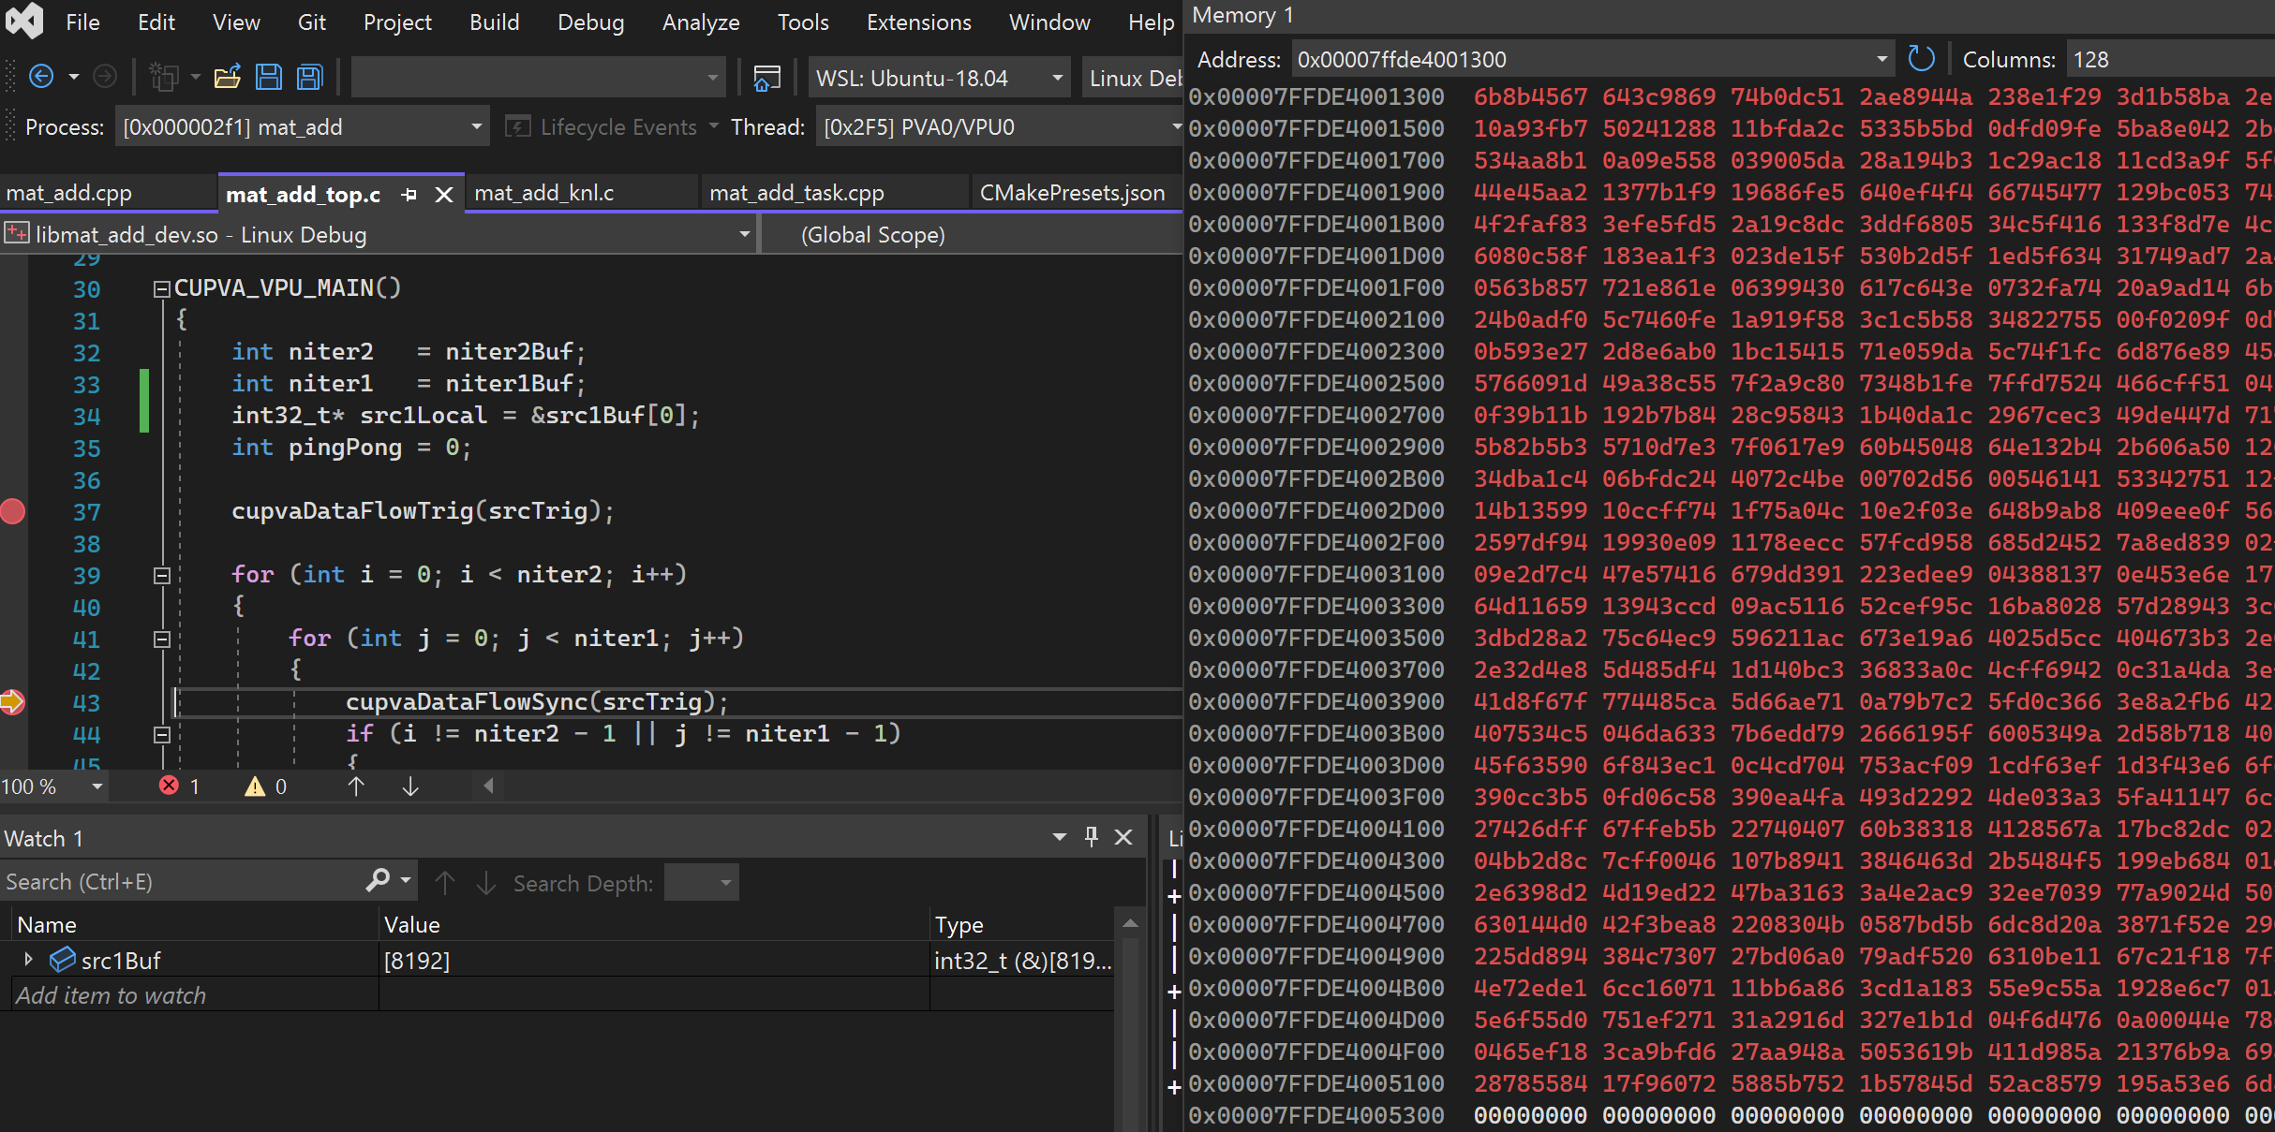Click the Watch search magnifier icon
2275x1132 pixels.
pyautogui.click(x=378, y=881)
